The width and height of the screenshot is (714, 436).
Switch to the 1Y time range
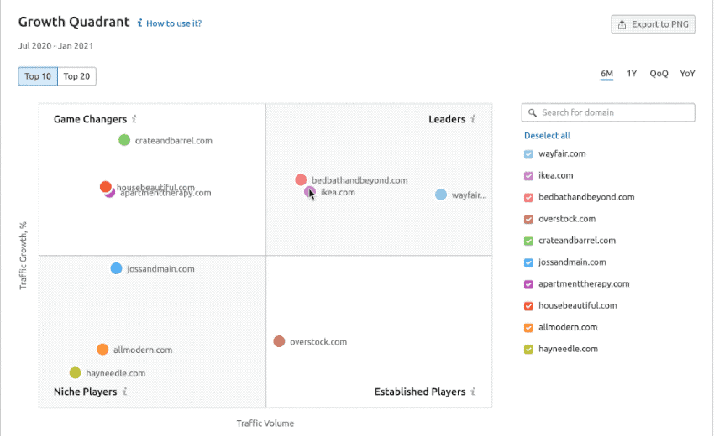pyautogui.click(x=632, y=74)
